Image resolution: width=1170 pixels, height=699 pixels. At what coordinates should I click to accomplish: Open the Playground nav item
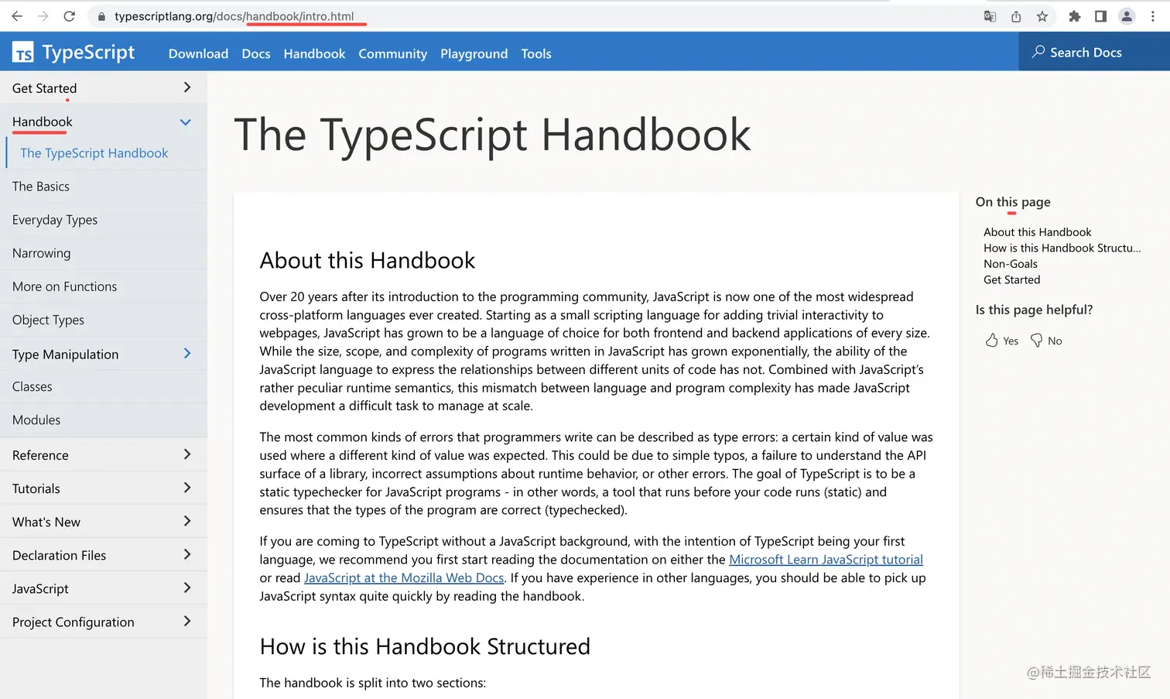[474, 53]
